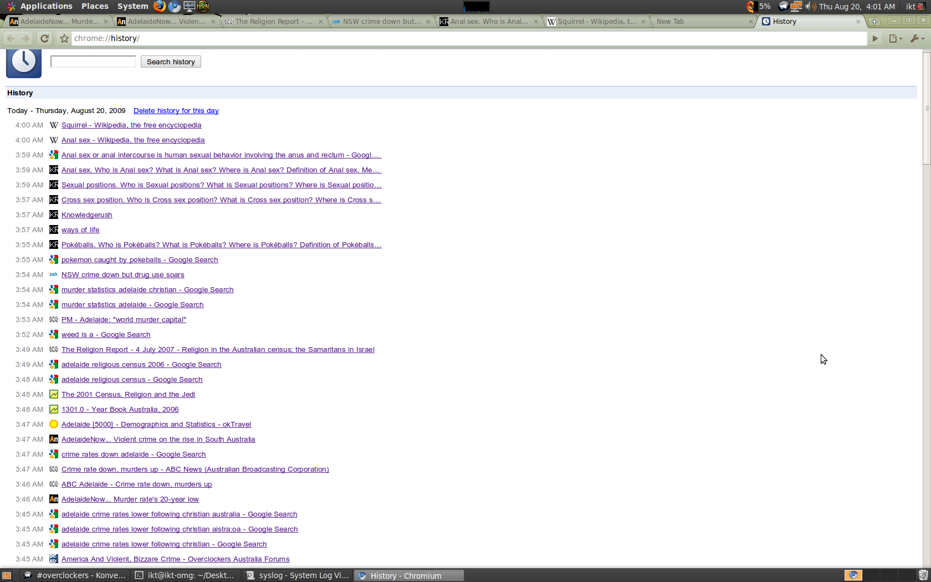Screen dimensions: 931x582
Task: Open America And Violent, Bizzare Crime forum link
Action: point(176,559)
